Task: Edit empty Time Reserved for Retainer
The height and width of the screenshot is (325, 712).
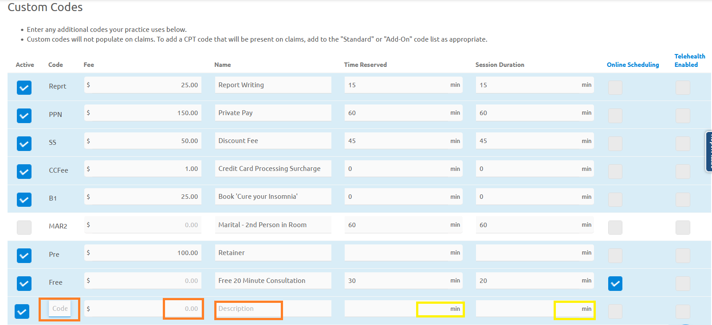Action: tap(403, 253)
